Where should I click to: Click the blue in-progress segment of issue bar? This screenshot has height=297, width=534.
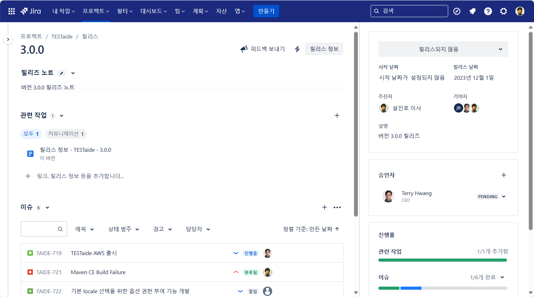(x=411, y=288)
